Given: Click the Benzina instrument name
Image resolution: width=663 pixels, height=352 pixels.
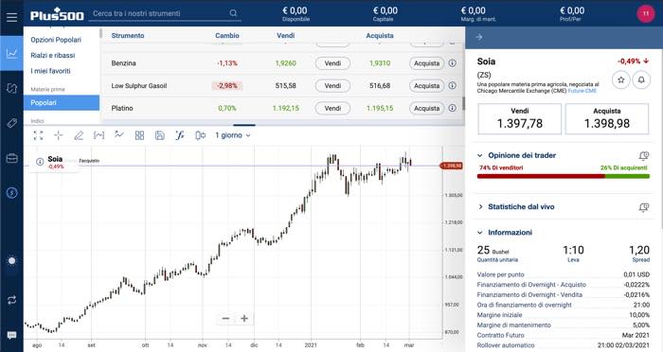Looking at the screenshot, I should [123, 63].
